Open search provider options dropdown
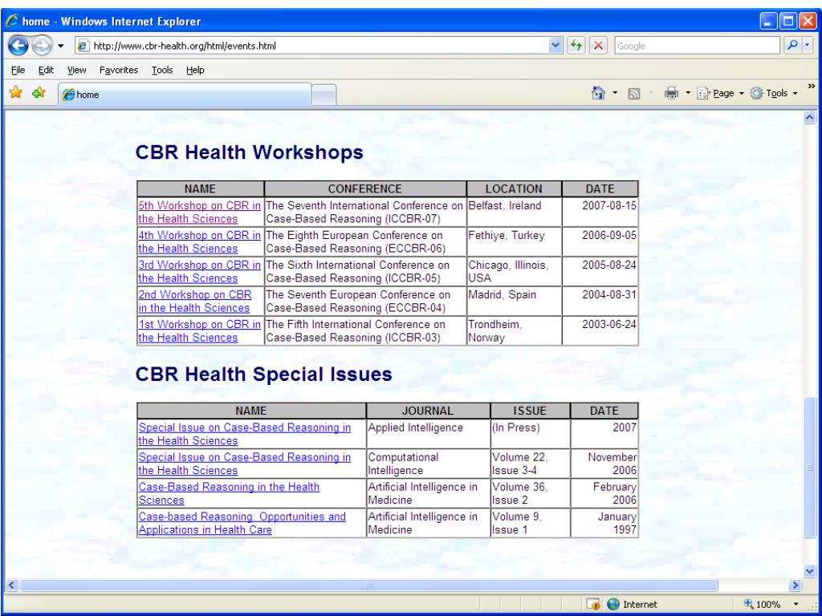Image resolution: width=822 pixels, height=616 pixels. (x=808, y=46)
